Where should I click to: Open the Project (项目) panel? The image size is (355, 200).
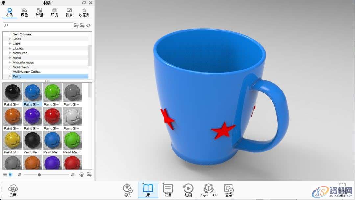168,190
